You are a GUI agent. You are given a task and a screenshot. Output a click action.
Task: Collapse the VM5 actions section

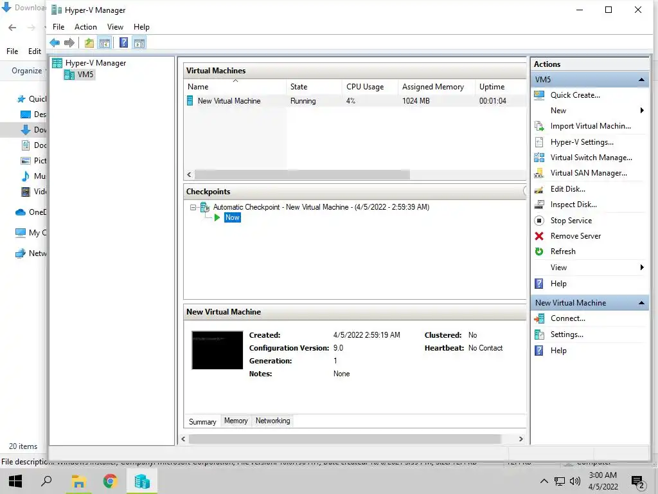click(x=641, y=80)
